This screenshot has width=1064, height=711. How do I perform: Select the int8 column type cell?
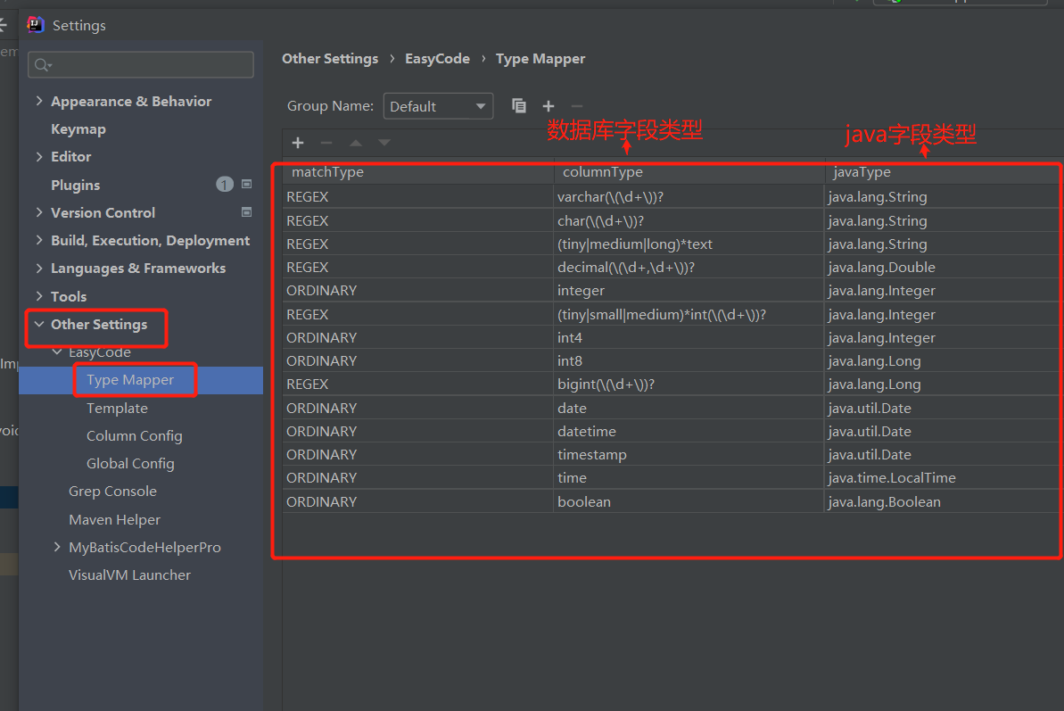(x=689, y=361)
